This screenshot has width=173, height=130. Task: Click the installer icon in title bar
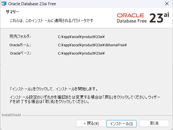click(x=4, y=4)
